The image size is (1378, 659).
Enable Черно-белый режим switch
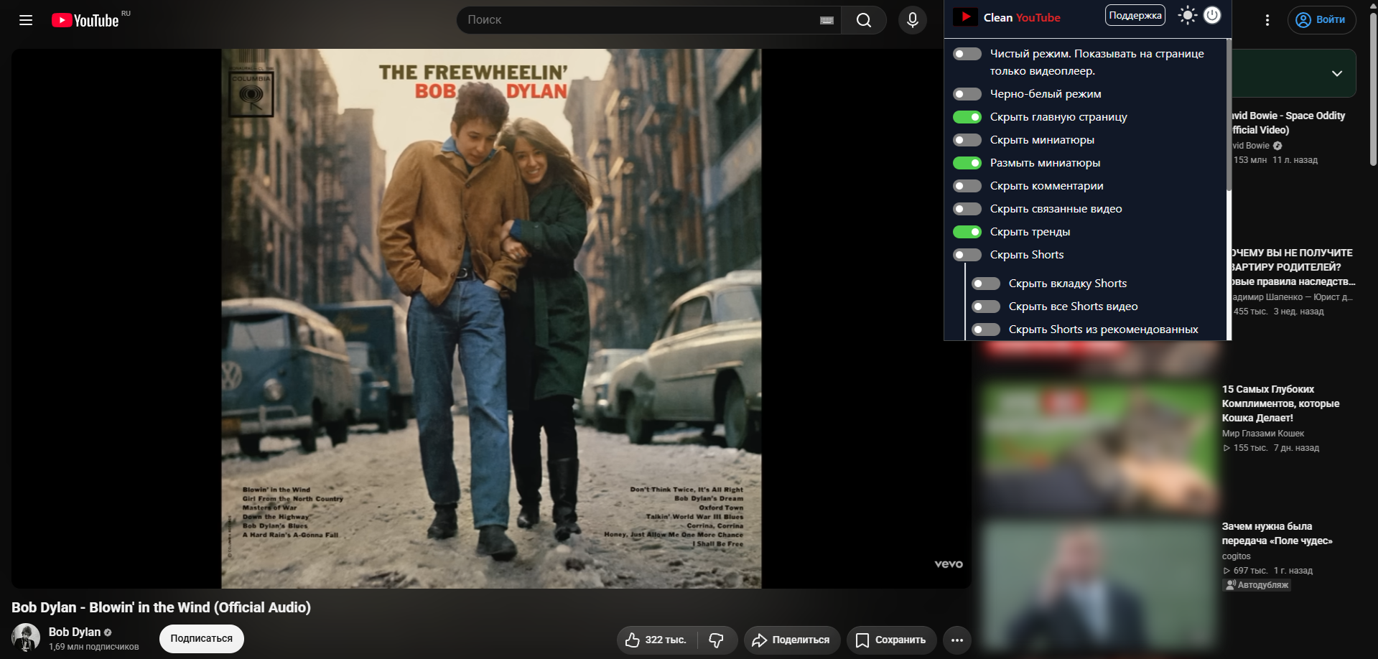pyautogui.click(x=967, y=94)
